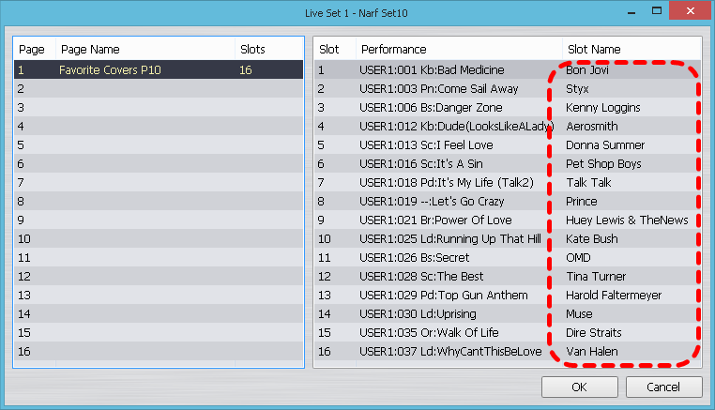Screen dimensions: 715x410
Task: Click the Slots column header
Action: coord(269,49)
